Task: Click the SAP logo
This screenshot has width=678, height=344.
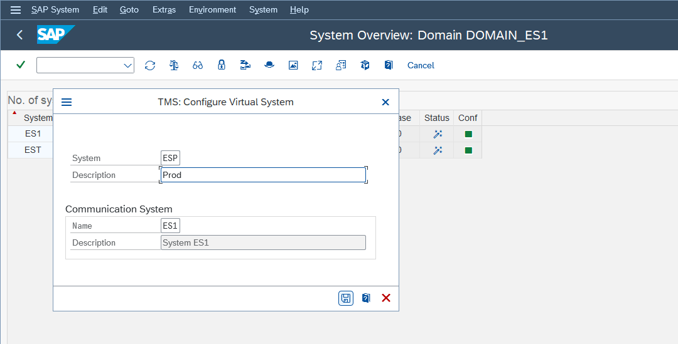Action: coord(56,34)
